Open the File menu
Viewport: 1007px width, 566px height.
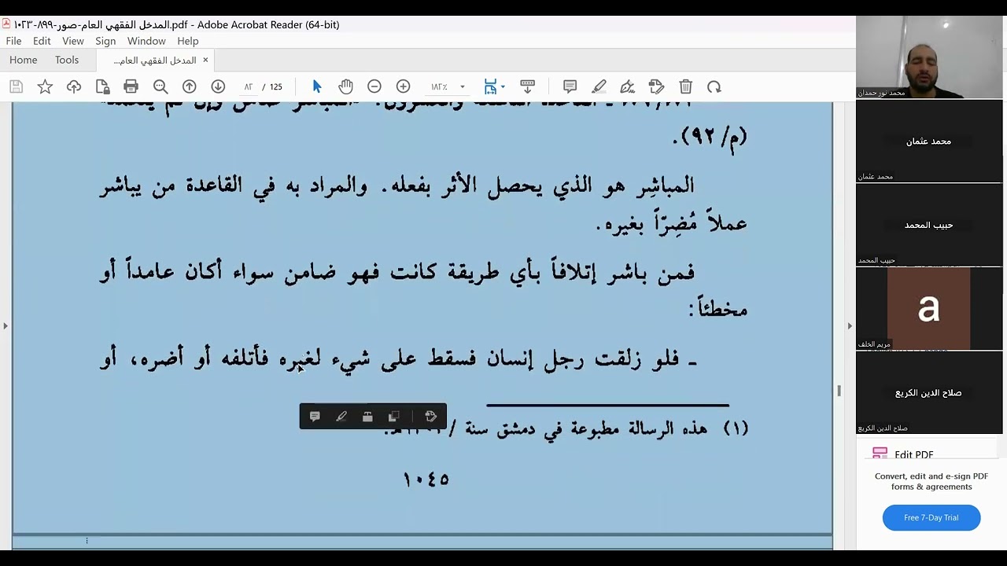tap(13, 41)
